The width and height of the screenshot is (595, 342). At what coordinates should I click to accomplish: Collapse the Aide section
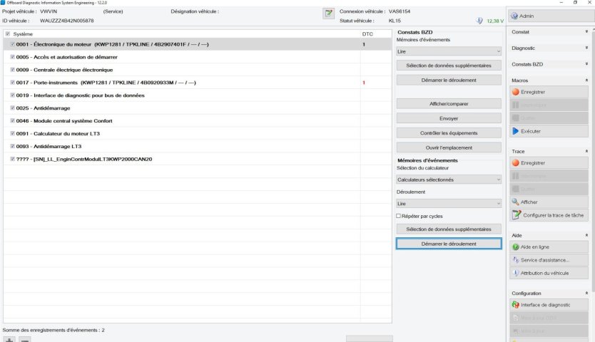[586, 235]
